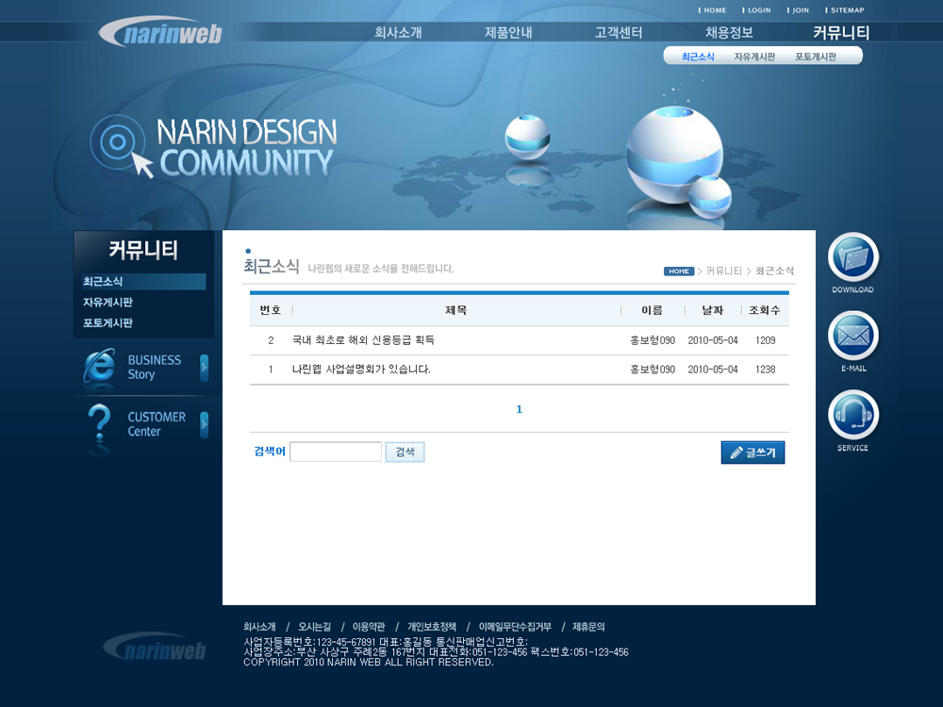Screen dimensions: 943x707
Task: Focus the 검색어 search input field
Action: (335, 452)
